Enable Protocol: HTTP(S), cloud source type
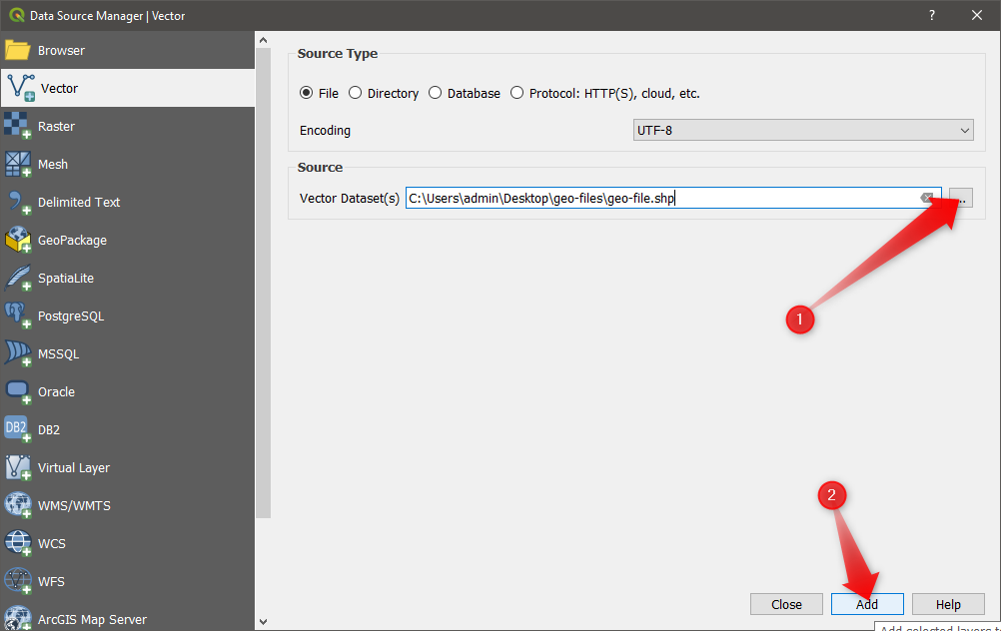 coord(517,93)
